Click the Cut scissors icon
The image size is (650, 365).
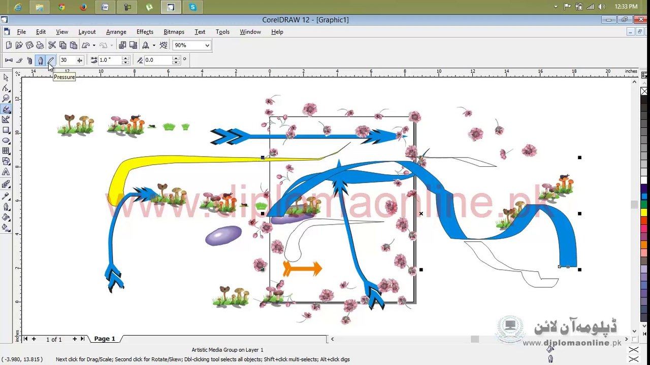(52, 45)
